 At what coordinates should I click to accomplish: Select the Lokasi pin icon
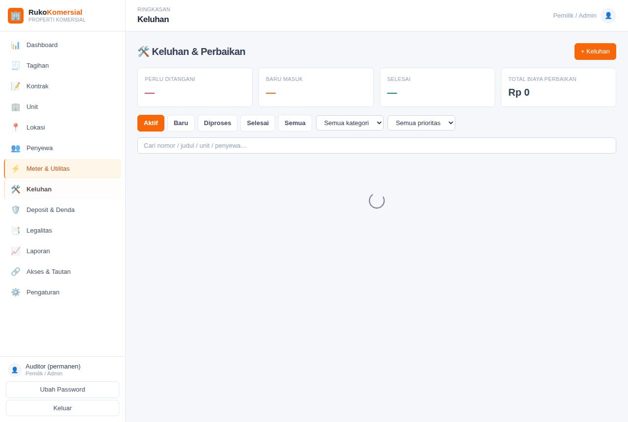pyautogui.click(x=16, y=128)
